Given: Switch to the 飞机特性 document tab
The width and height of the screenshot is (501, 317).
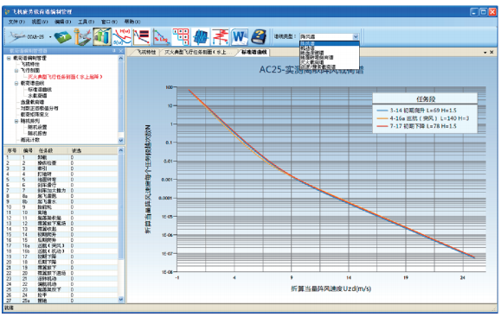Looking at the screenshot, I should click(x=146, y=52).
